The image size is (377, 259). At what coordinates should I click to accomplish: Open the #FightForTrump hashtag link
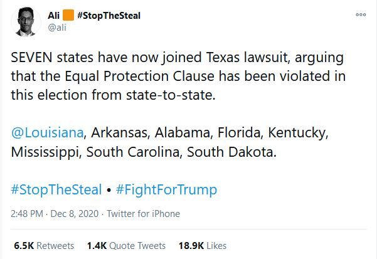(x=166, y=189)
